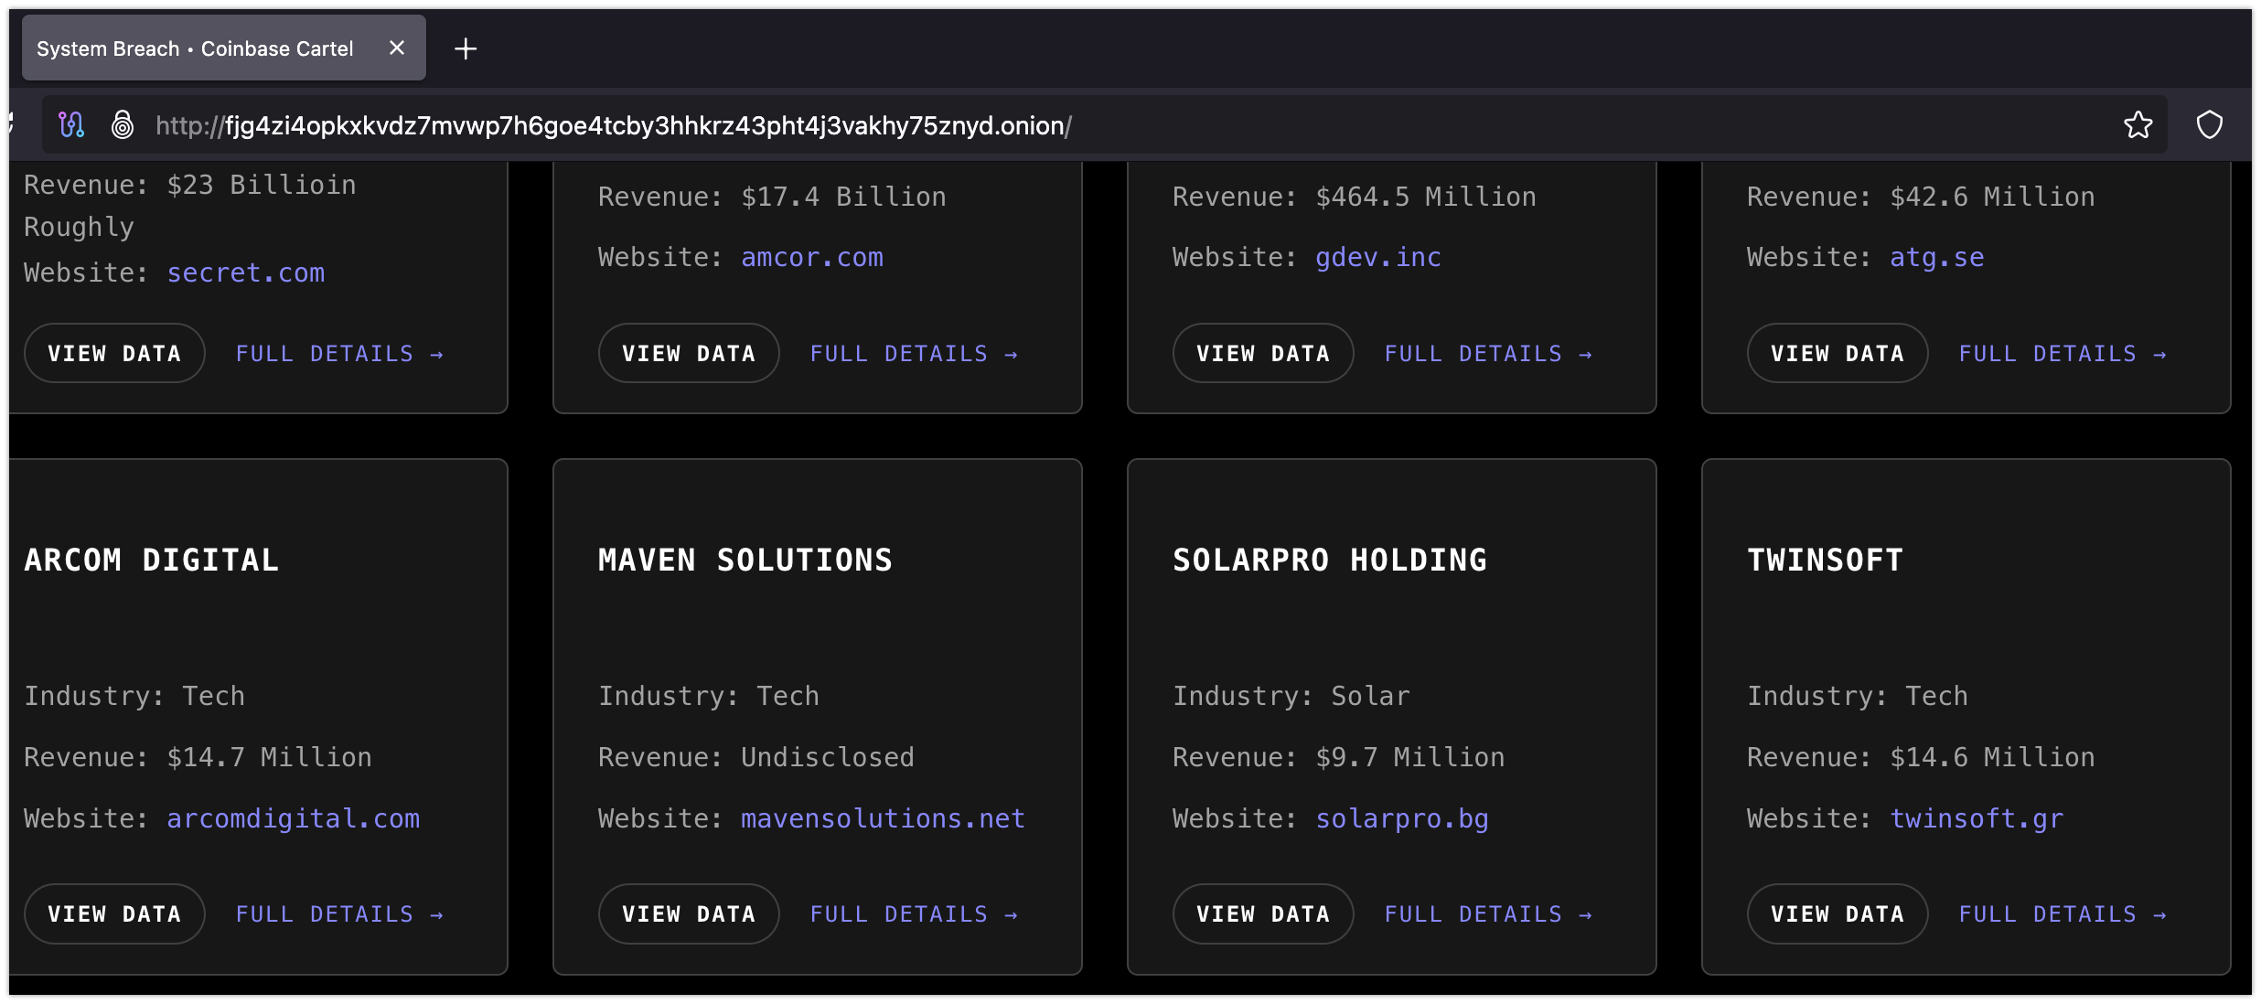Click VIEW DATA for Twinsoft

(x=1838, y=913)
